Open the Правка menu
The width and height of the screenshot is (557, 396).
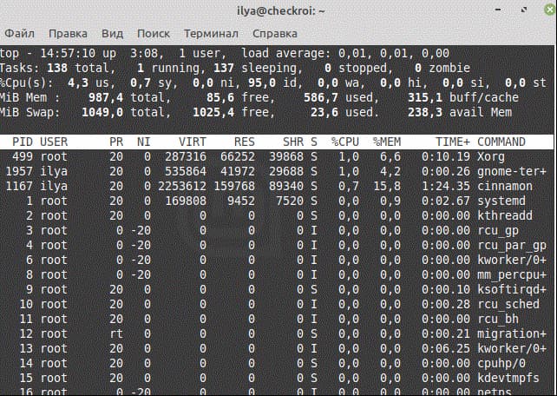pyautogui.click(x=68, y=33)
